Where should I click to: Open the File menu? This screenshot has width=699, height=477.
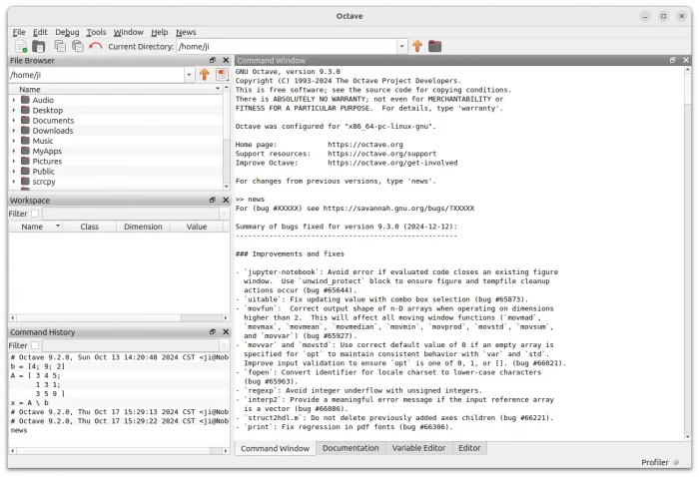click(x=19, y=32)
